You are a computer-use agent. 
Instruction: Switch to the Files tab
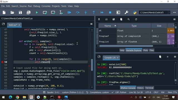pyautogui.click(x=152, y=50)
